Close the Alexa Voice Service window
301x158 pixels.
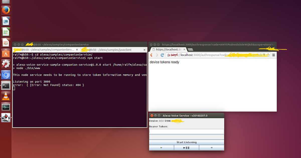pos(152,116)
